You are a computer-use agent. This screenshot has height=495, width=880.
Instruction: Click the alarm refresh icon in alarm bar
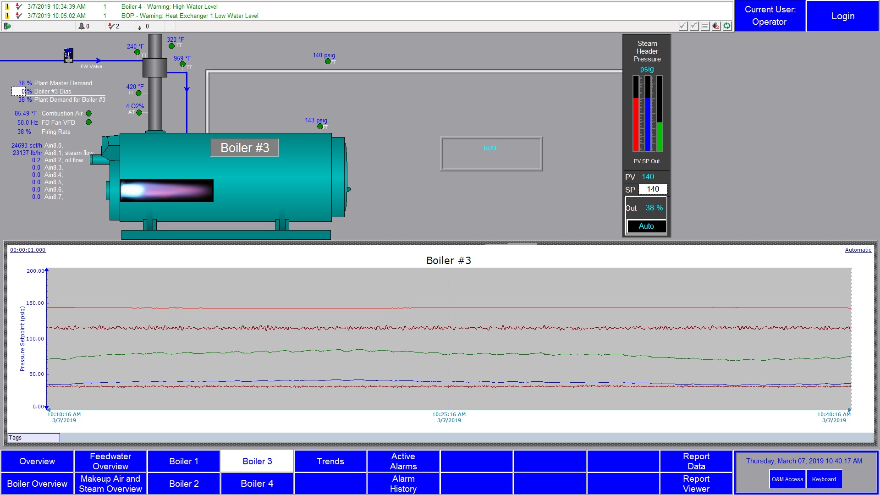(727, 26)
